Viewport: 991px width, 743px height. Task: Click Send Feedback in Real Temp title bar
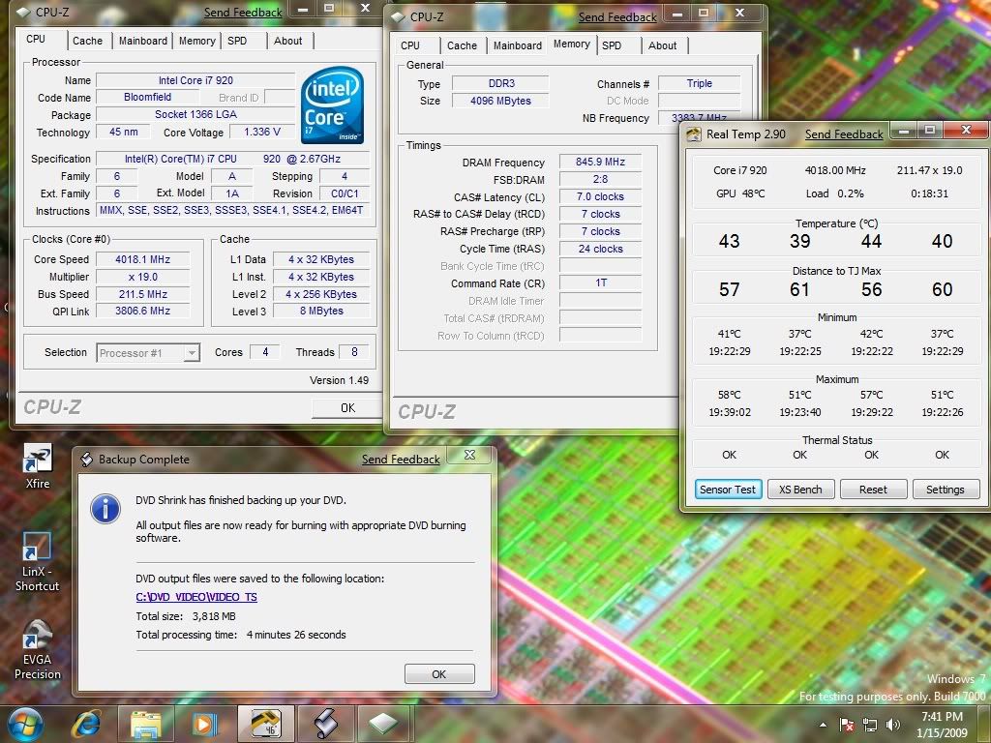tap(844, 134)
